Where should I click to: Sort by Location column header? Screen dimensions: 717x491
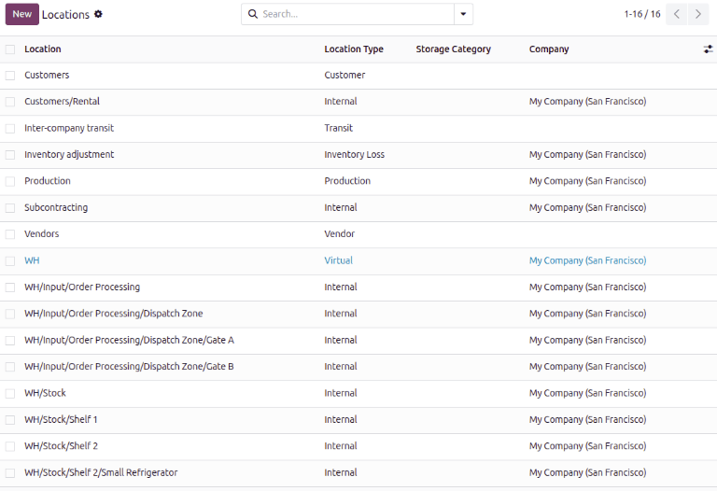[x=43, y=49]
